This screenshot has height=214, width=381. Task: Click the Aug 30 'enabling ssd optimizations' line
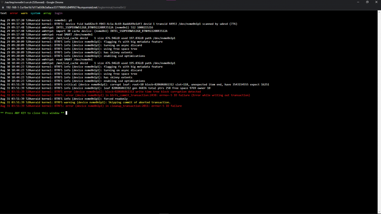click(73, 81)
